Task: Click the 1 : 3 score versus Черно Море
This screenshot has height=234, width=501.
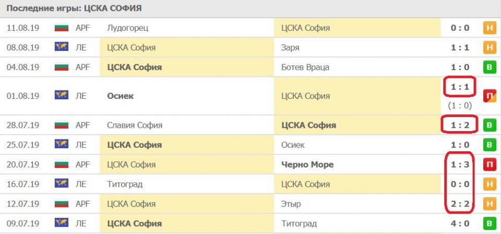Action: pos(460,164)
